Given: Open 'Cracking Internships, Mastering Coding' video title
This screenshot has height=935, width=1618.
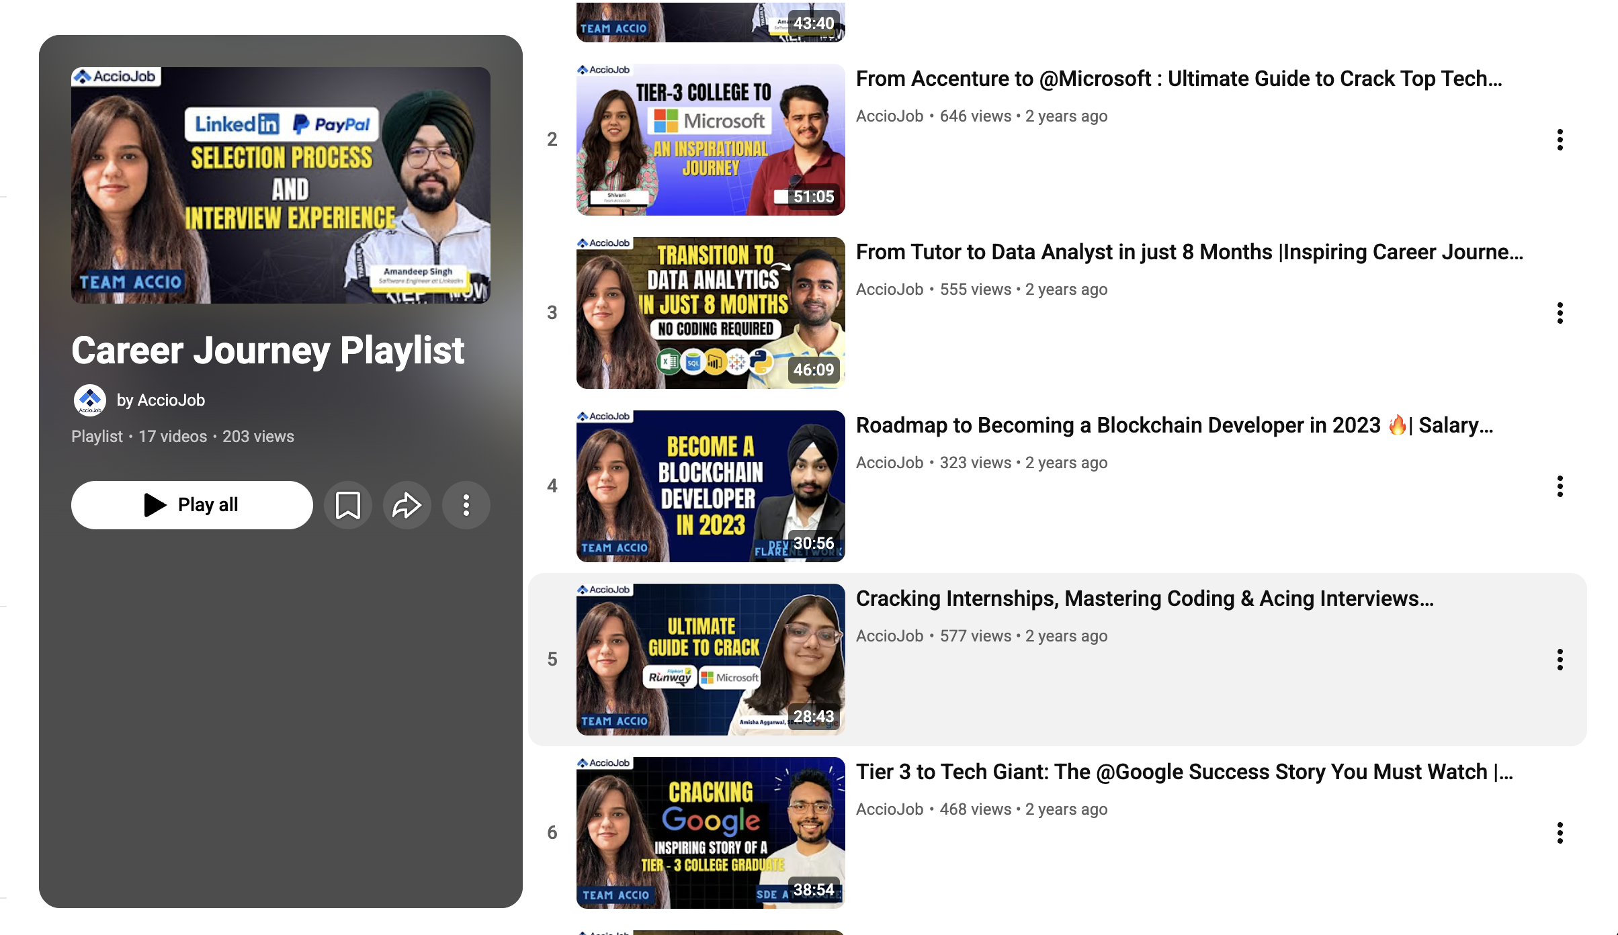Looking at the screenshot, I should point(1145,598).
